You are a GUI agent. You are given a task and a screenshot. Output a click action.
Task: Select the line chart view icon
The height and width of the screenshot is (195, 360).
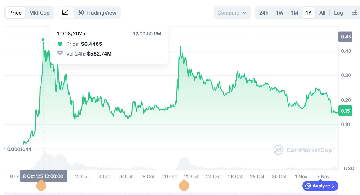point(65,13)
